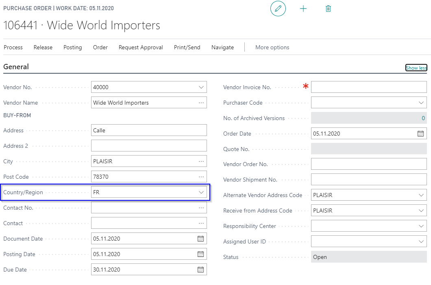Expand the Responsibility Center dropdown
The image size is (431, 285).
pos(421,226)
